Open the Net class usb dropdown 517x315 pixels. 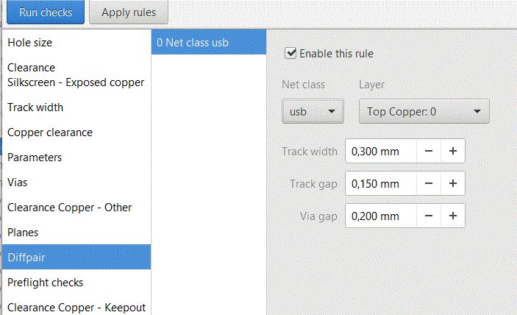(313, 112)
